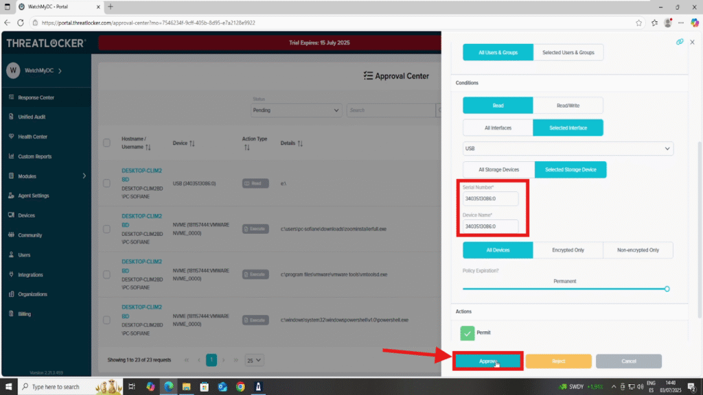
Task: Select All Storage Devices option
Action: 498,170
